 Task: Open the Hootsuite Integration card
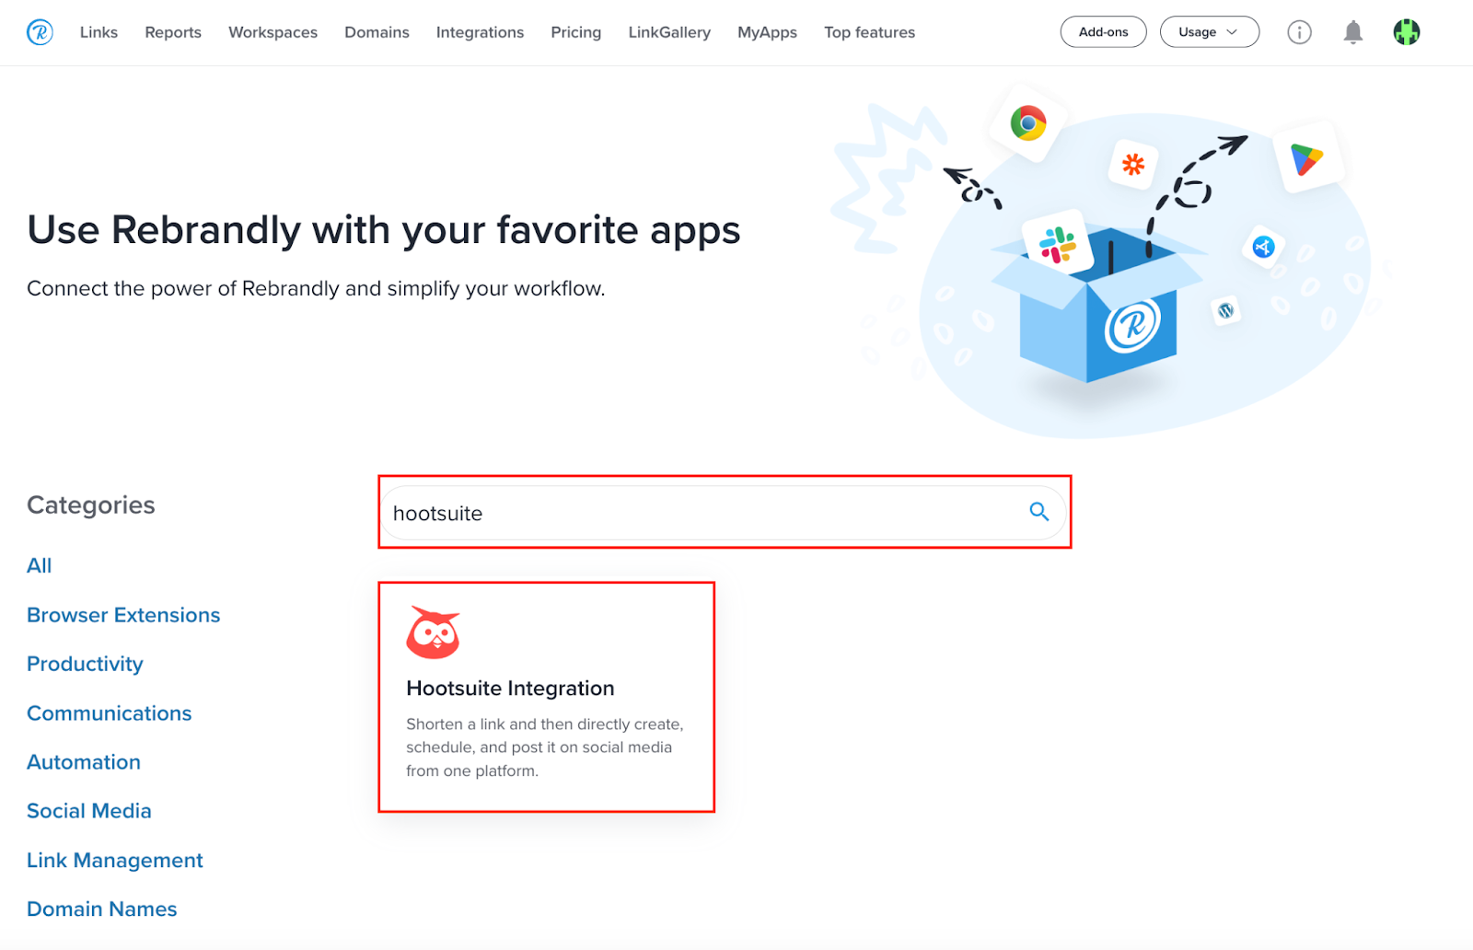point(546,697)
